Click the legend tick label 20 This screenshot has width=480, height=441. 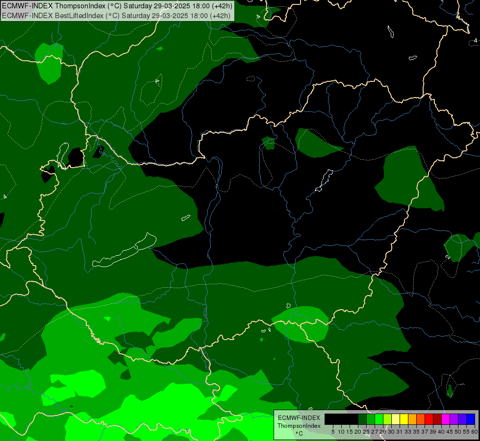click(358, 432)
